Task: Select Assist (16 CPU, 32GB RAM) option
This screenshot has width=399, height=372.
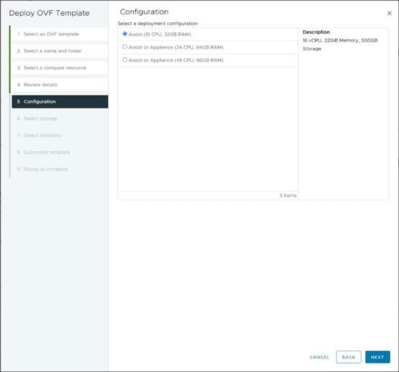Action: 125,34
